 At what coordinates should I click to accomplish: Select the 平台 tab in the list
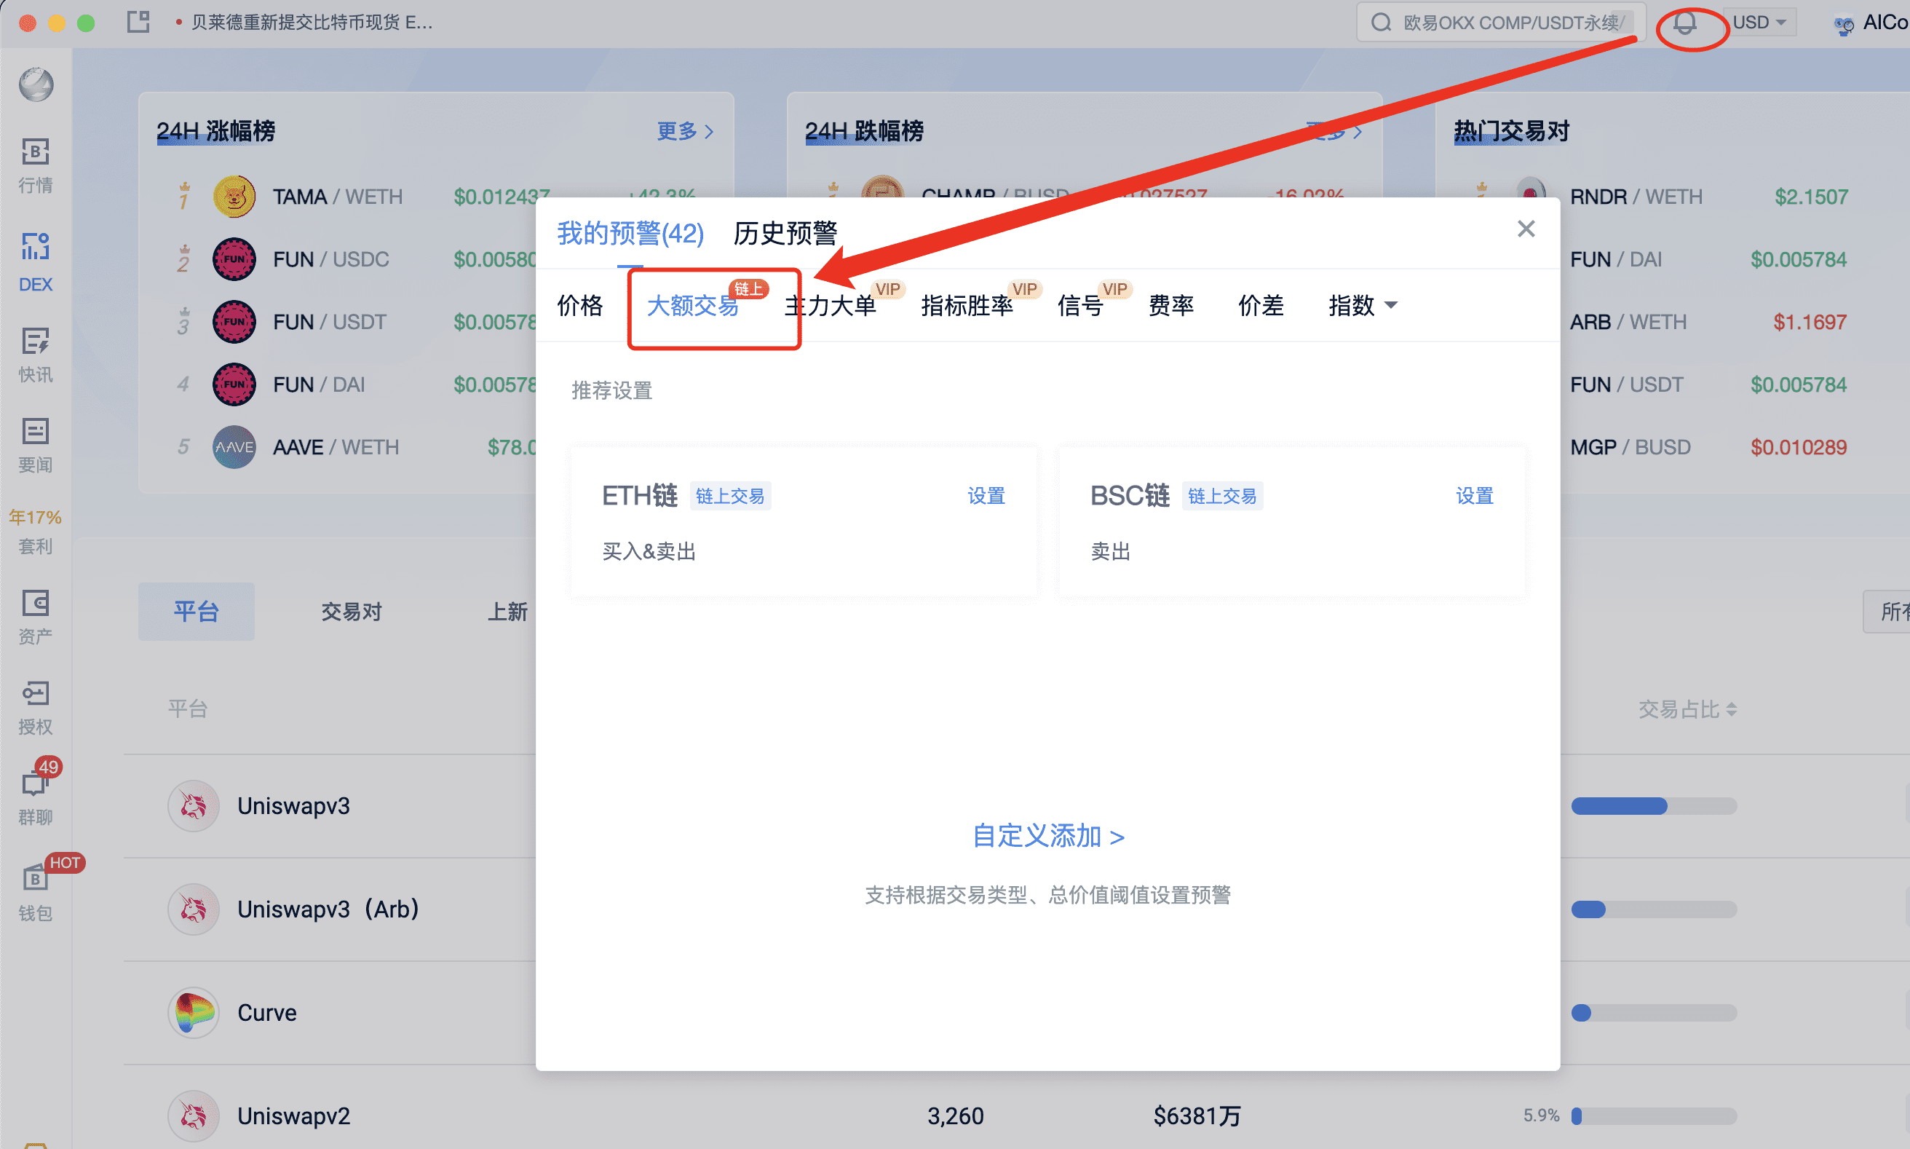point(196,611)
